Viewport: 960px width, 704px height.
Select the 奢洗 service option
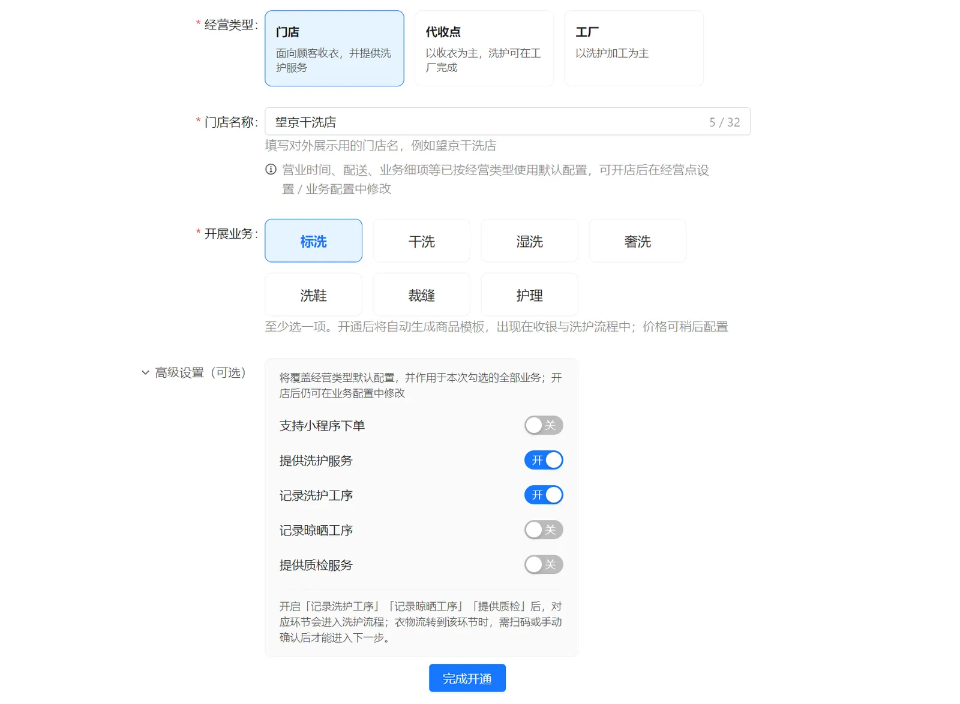pyautogui.click(x=637, y=240)
